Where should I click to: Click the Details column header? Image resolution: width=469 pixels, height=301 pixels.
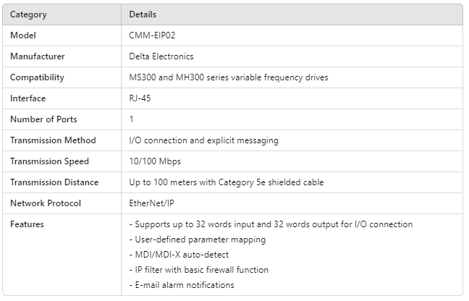pyautogui.click(x=143, y=14)
